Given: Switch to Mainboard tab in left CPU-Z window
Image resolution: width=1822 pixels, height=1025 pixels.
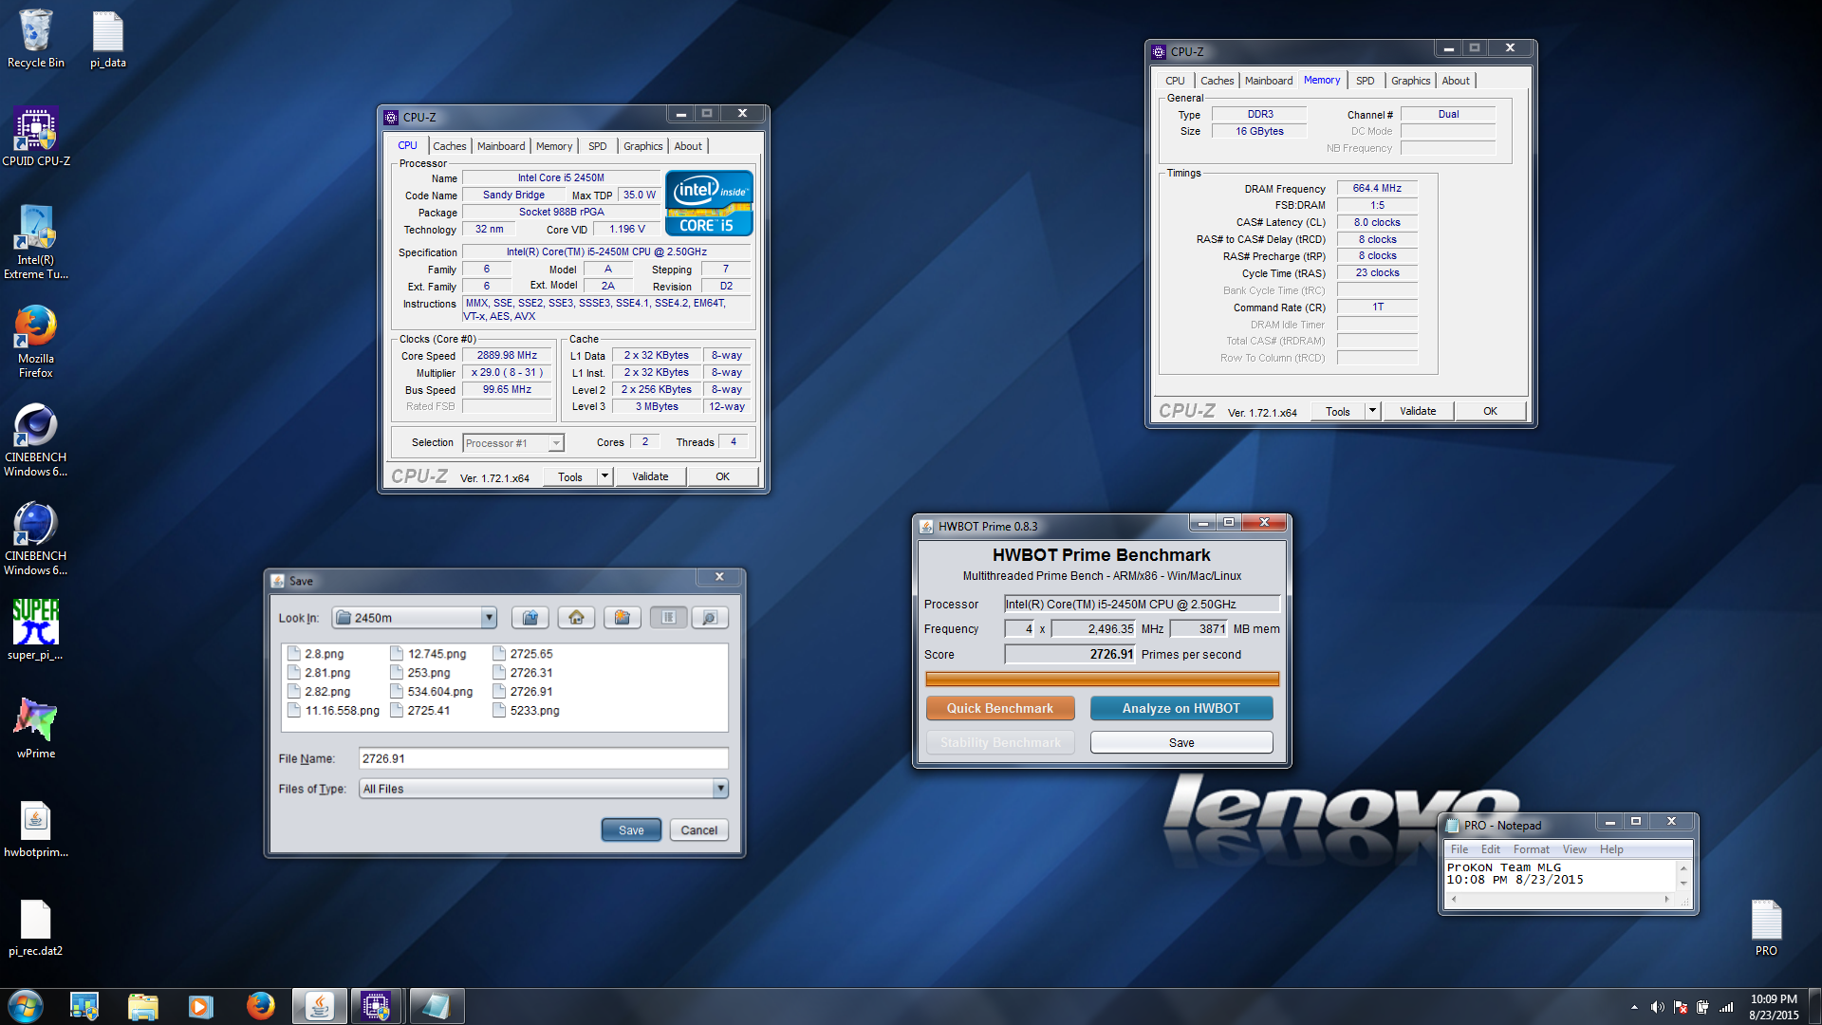Looking at the screenshot, I should click(501, 146).
